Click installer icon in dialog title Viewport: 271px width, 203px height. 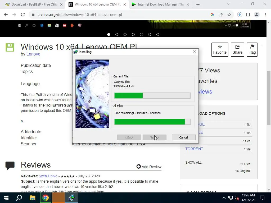[x=75, y=52]
